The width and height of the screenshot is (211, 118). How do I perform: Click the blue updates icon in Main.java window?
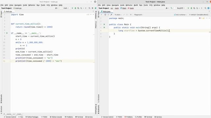(208, 8)
